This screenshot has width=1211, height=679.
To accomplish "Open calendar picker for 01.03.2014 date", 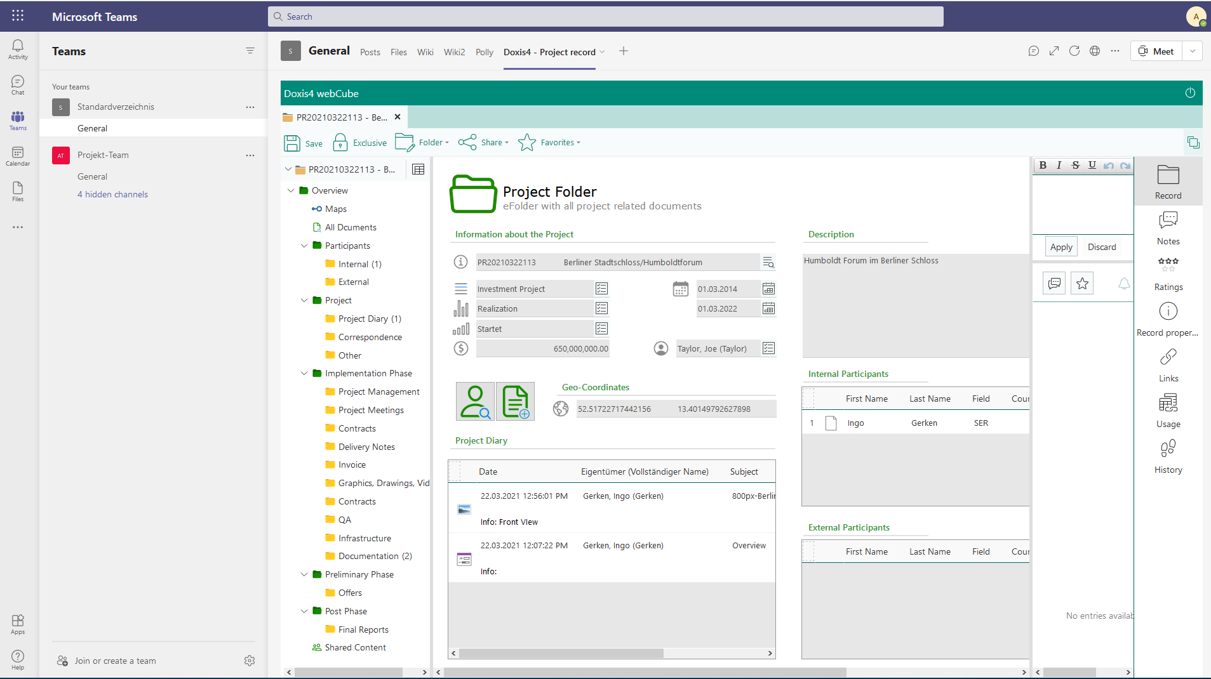I will click(x=768, y=289).
